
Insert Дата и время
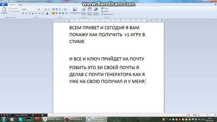[90, 11]
